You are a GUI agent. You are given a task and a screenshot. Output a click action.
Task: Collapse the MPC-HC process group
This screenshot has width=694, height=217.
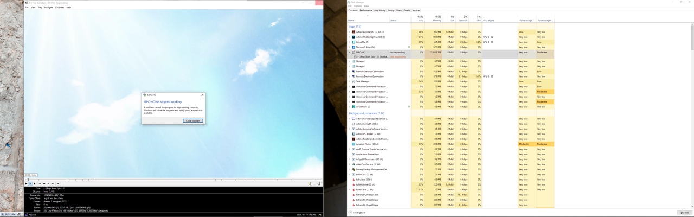[x=349, y=52]
